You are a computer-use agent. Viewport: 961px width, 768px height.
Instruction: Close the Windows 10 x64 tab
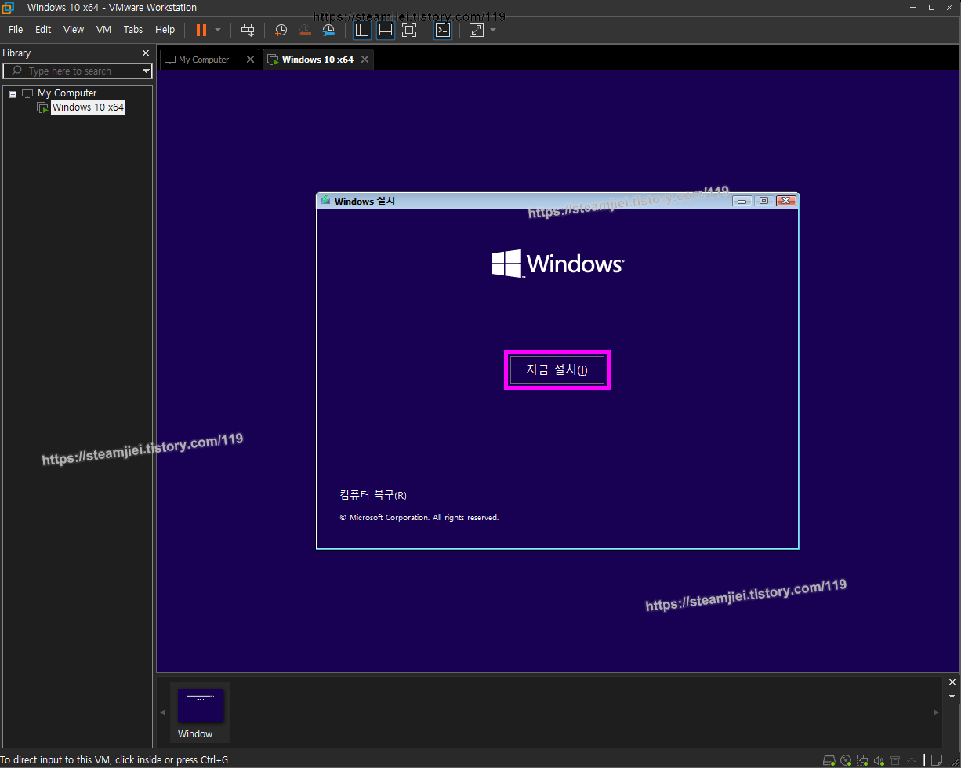(364, 60)
